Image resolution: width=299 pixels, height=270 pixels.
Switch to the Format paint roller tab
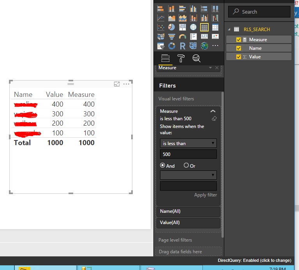[x=181, y=58]
